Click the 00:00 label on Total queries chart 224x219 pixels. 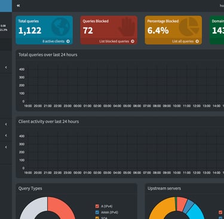pyautogui.click(x=78, y=106)
